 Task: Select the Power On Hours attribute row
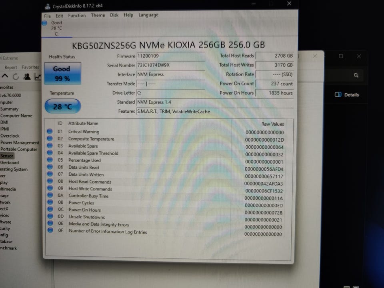pos(166,211)
